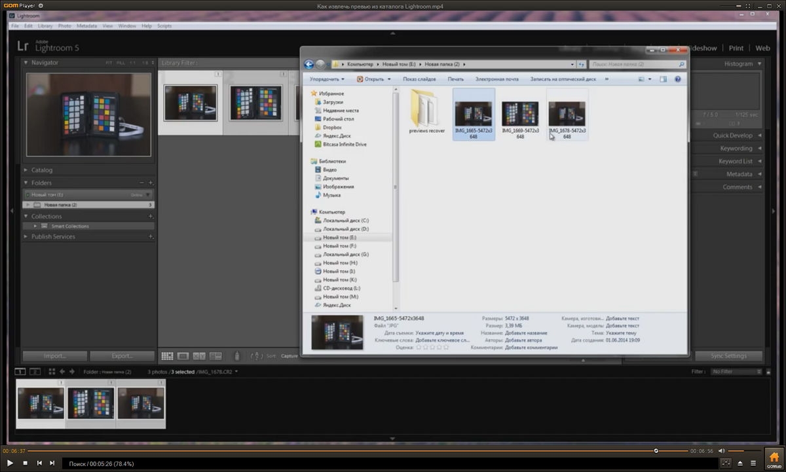This screenshot has width=786, height=472.
Task: Adjust the GOM Player volume slider
Action: click(744, 451)
